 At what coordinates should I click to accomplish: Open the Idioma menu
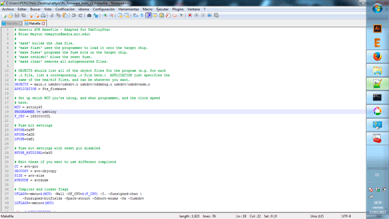click(84, 9)
